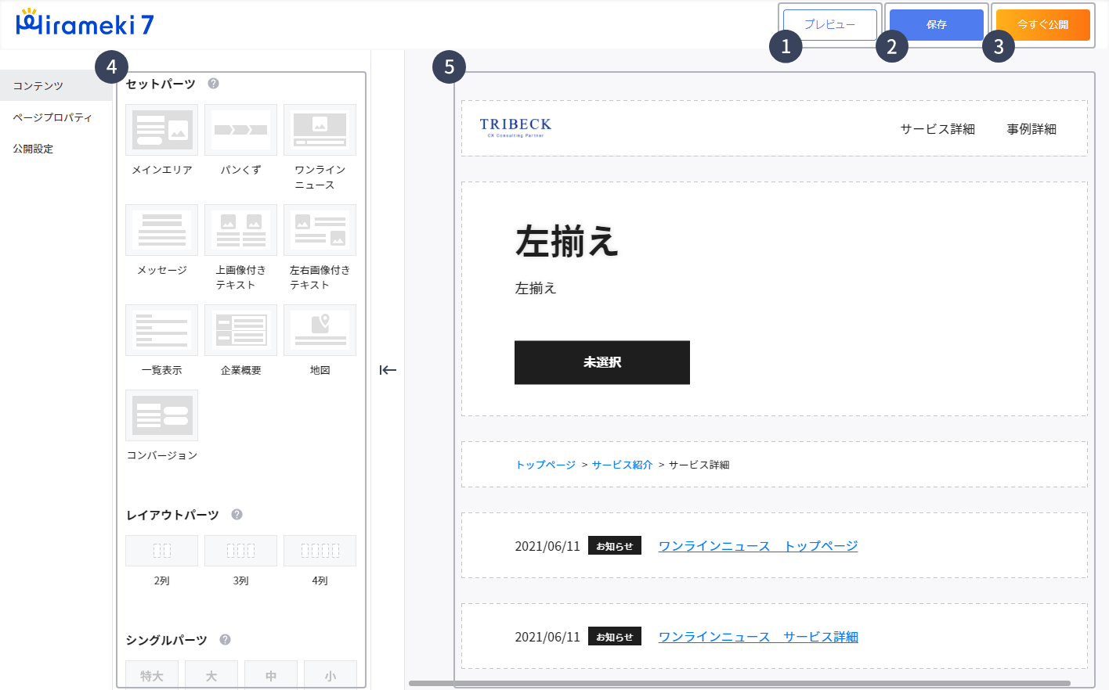
Task: Select the 地図 (map) part icon
Action: 320,330
